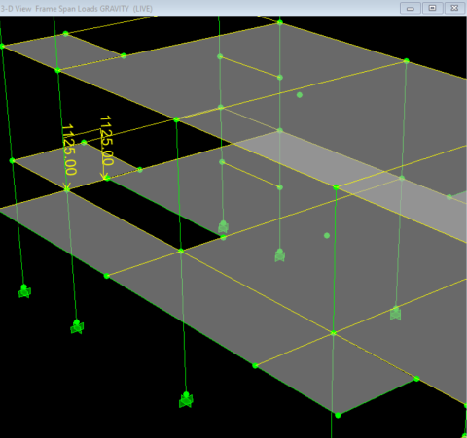Select the isolated joint on the upper slab
This screenshot has height=438, width=467.
(300, 95)
